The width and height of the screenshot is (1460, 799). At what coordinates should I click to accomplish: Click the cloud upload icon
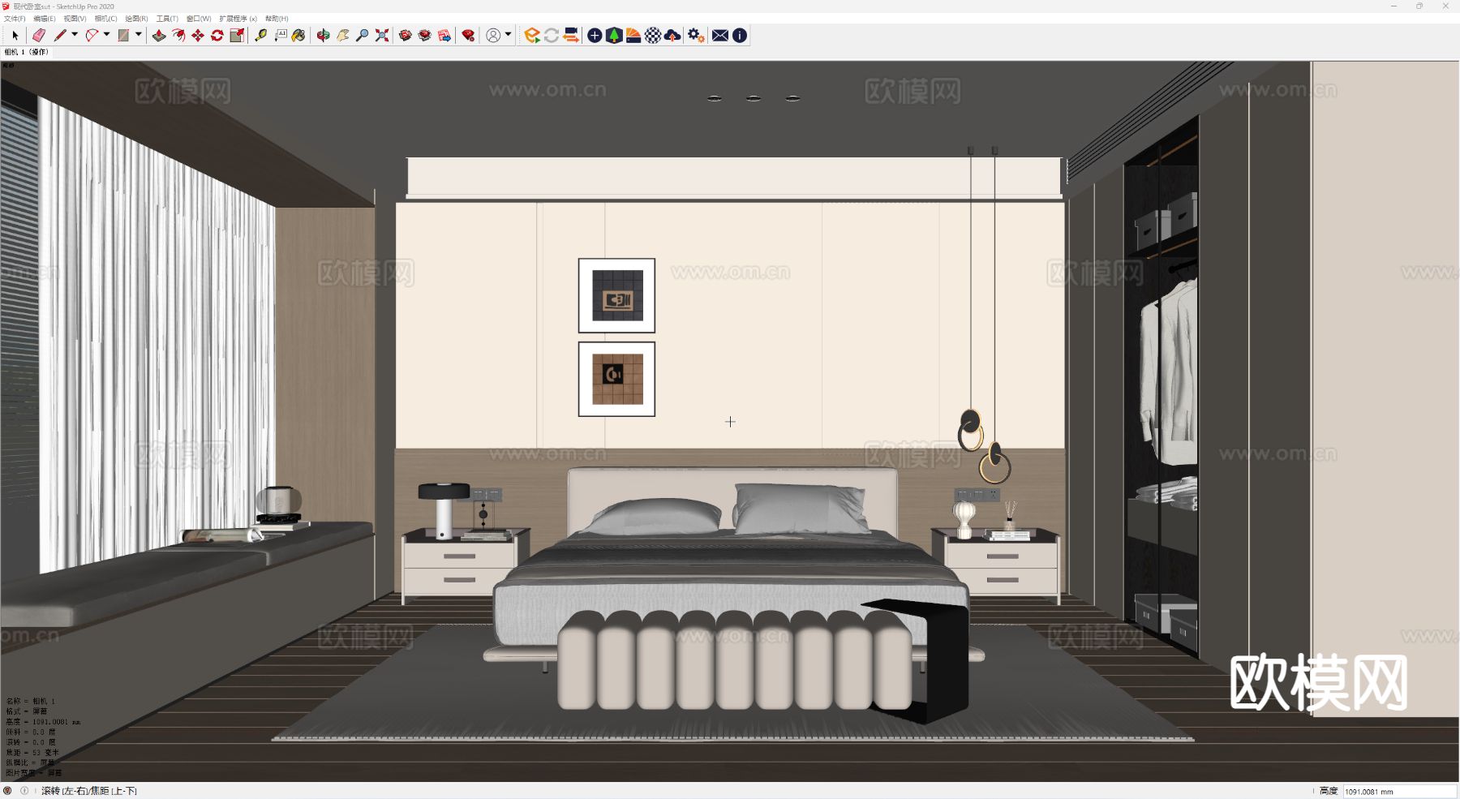pyautogui.click(x=672, y=35)
